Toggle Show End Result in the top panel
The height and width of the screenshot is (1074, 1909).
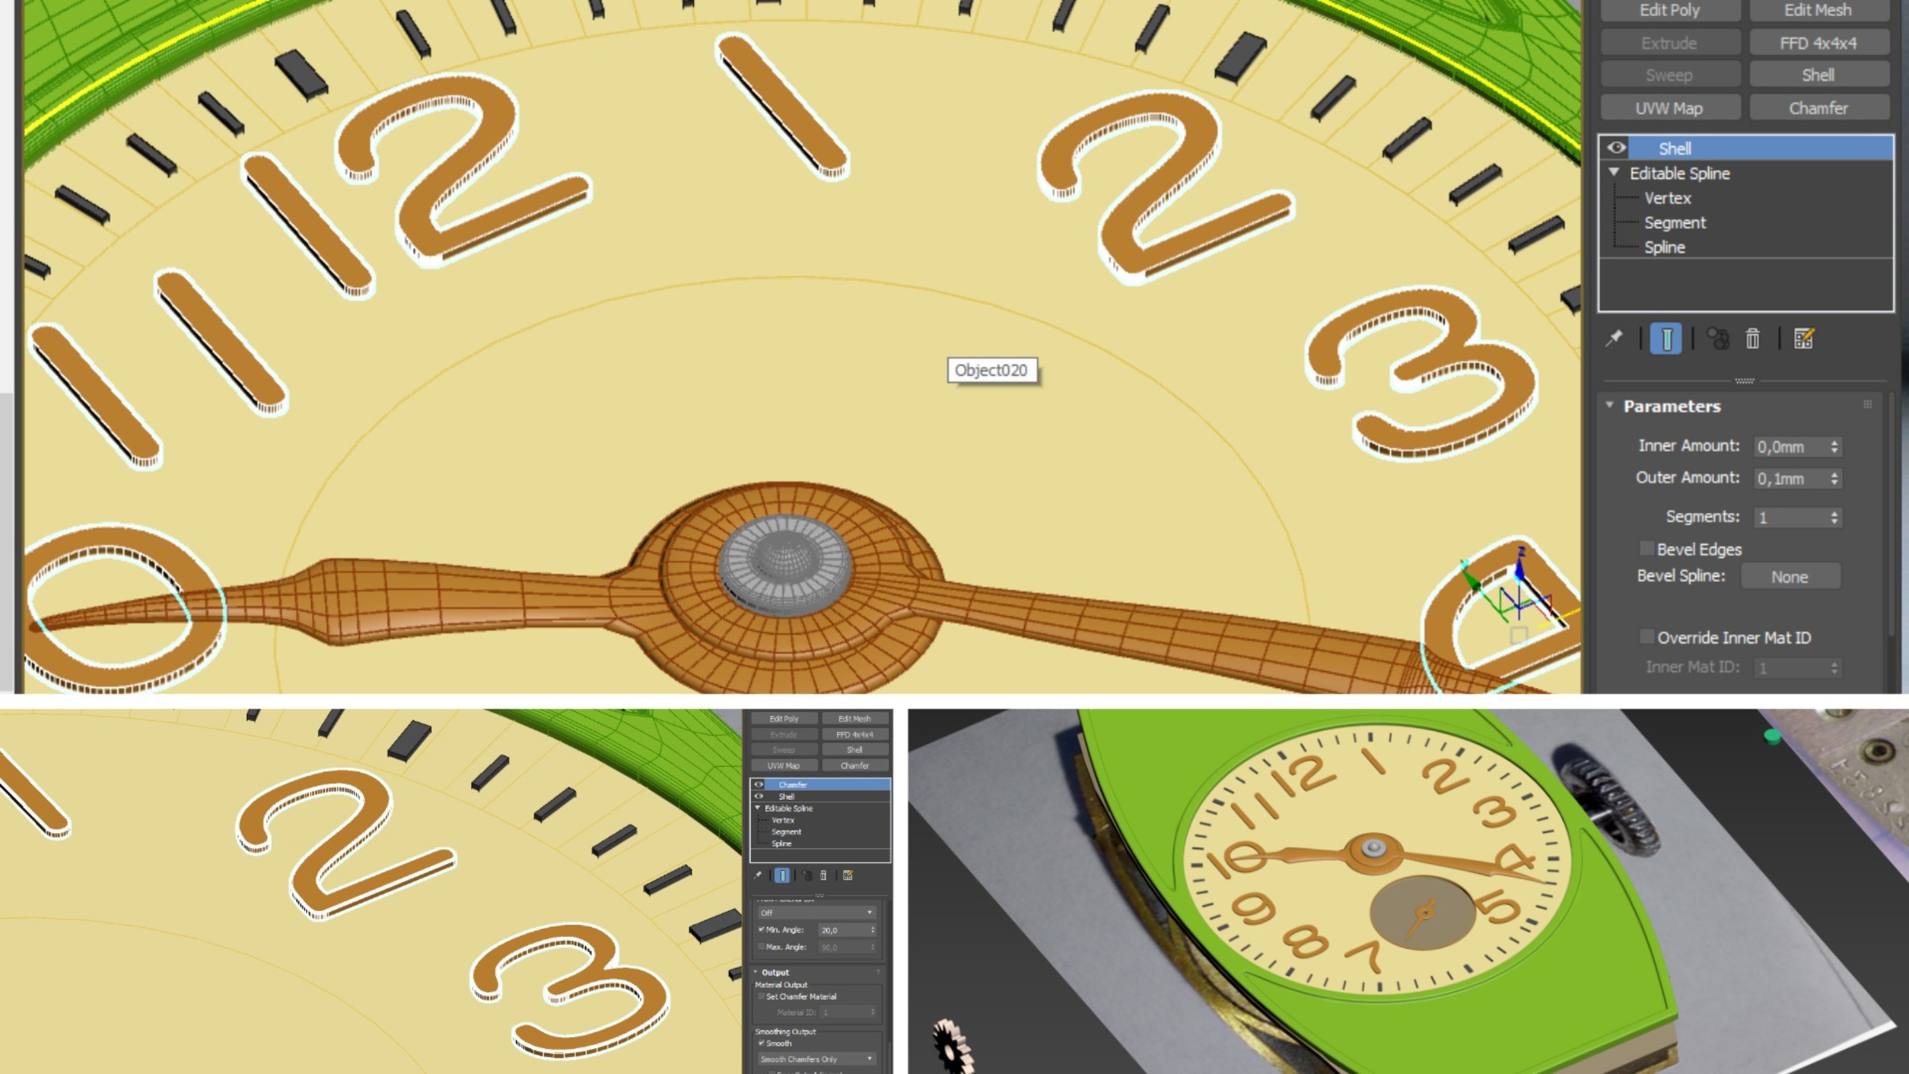pyautogui.click(x=1666, y=339)
